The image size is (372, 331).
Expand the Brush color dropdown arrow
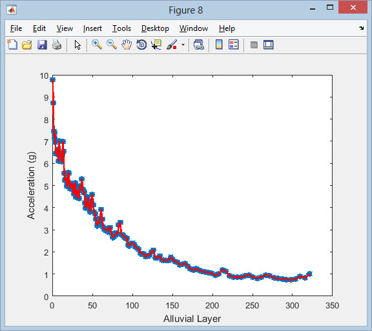click(x=183, y=45)
